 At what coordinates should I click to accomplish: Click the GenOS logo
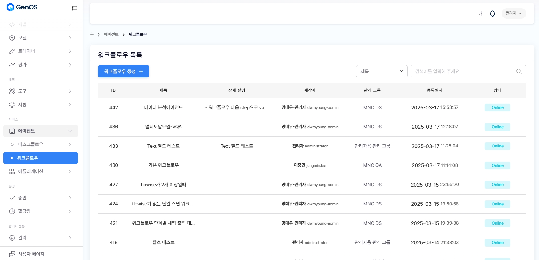click(x=22, y=7)
